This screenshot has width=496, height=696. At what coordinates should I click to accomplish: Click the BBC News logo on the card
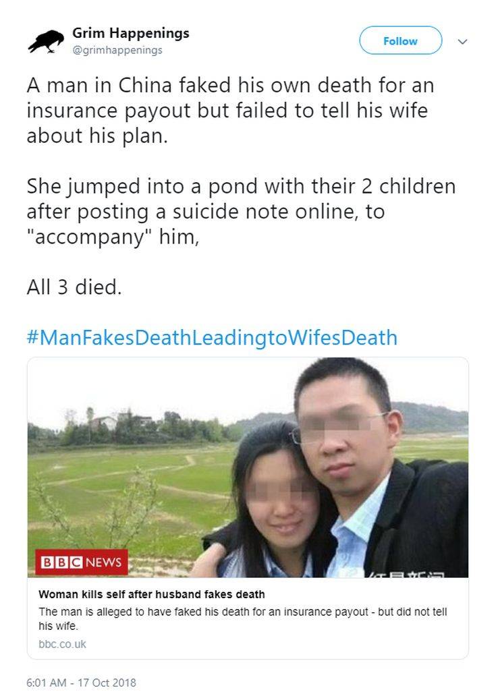coord(82,562)
